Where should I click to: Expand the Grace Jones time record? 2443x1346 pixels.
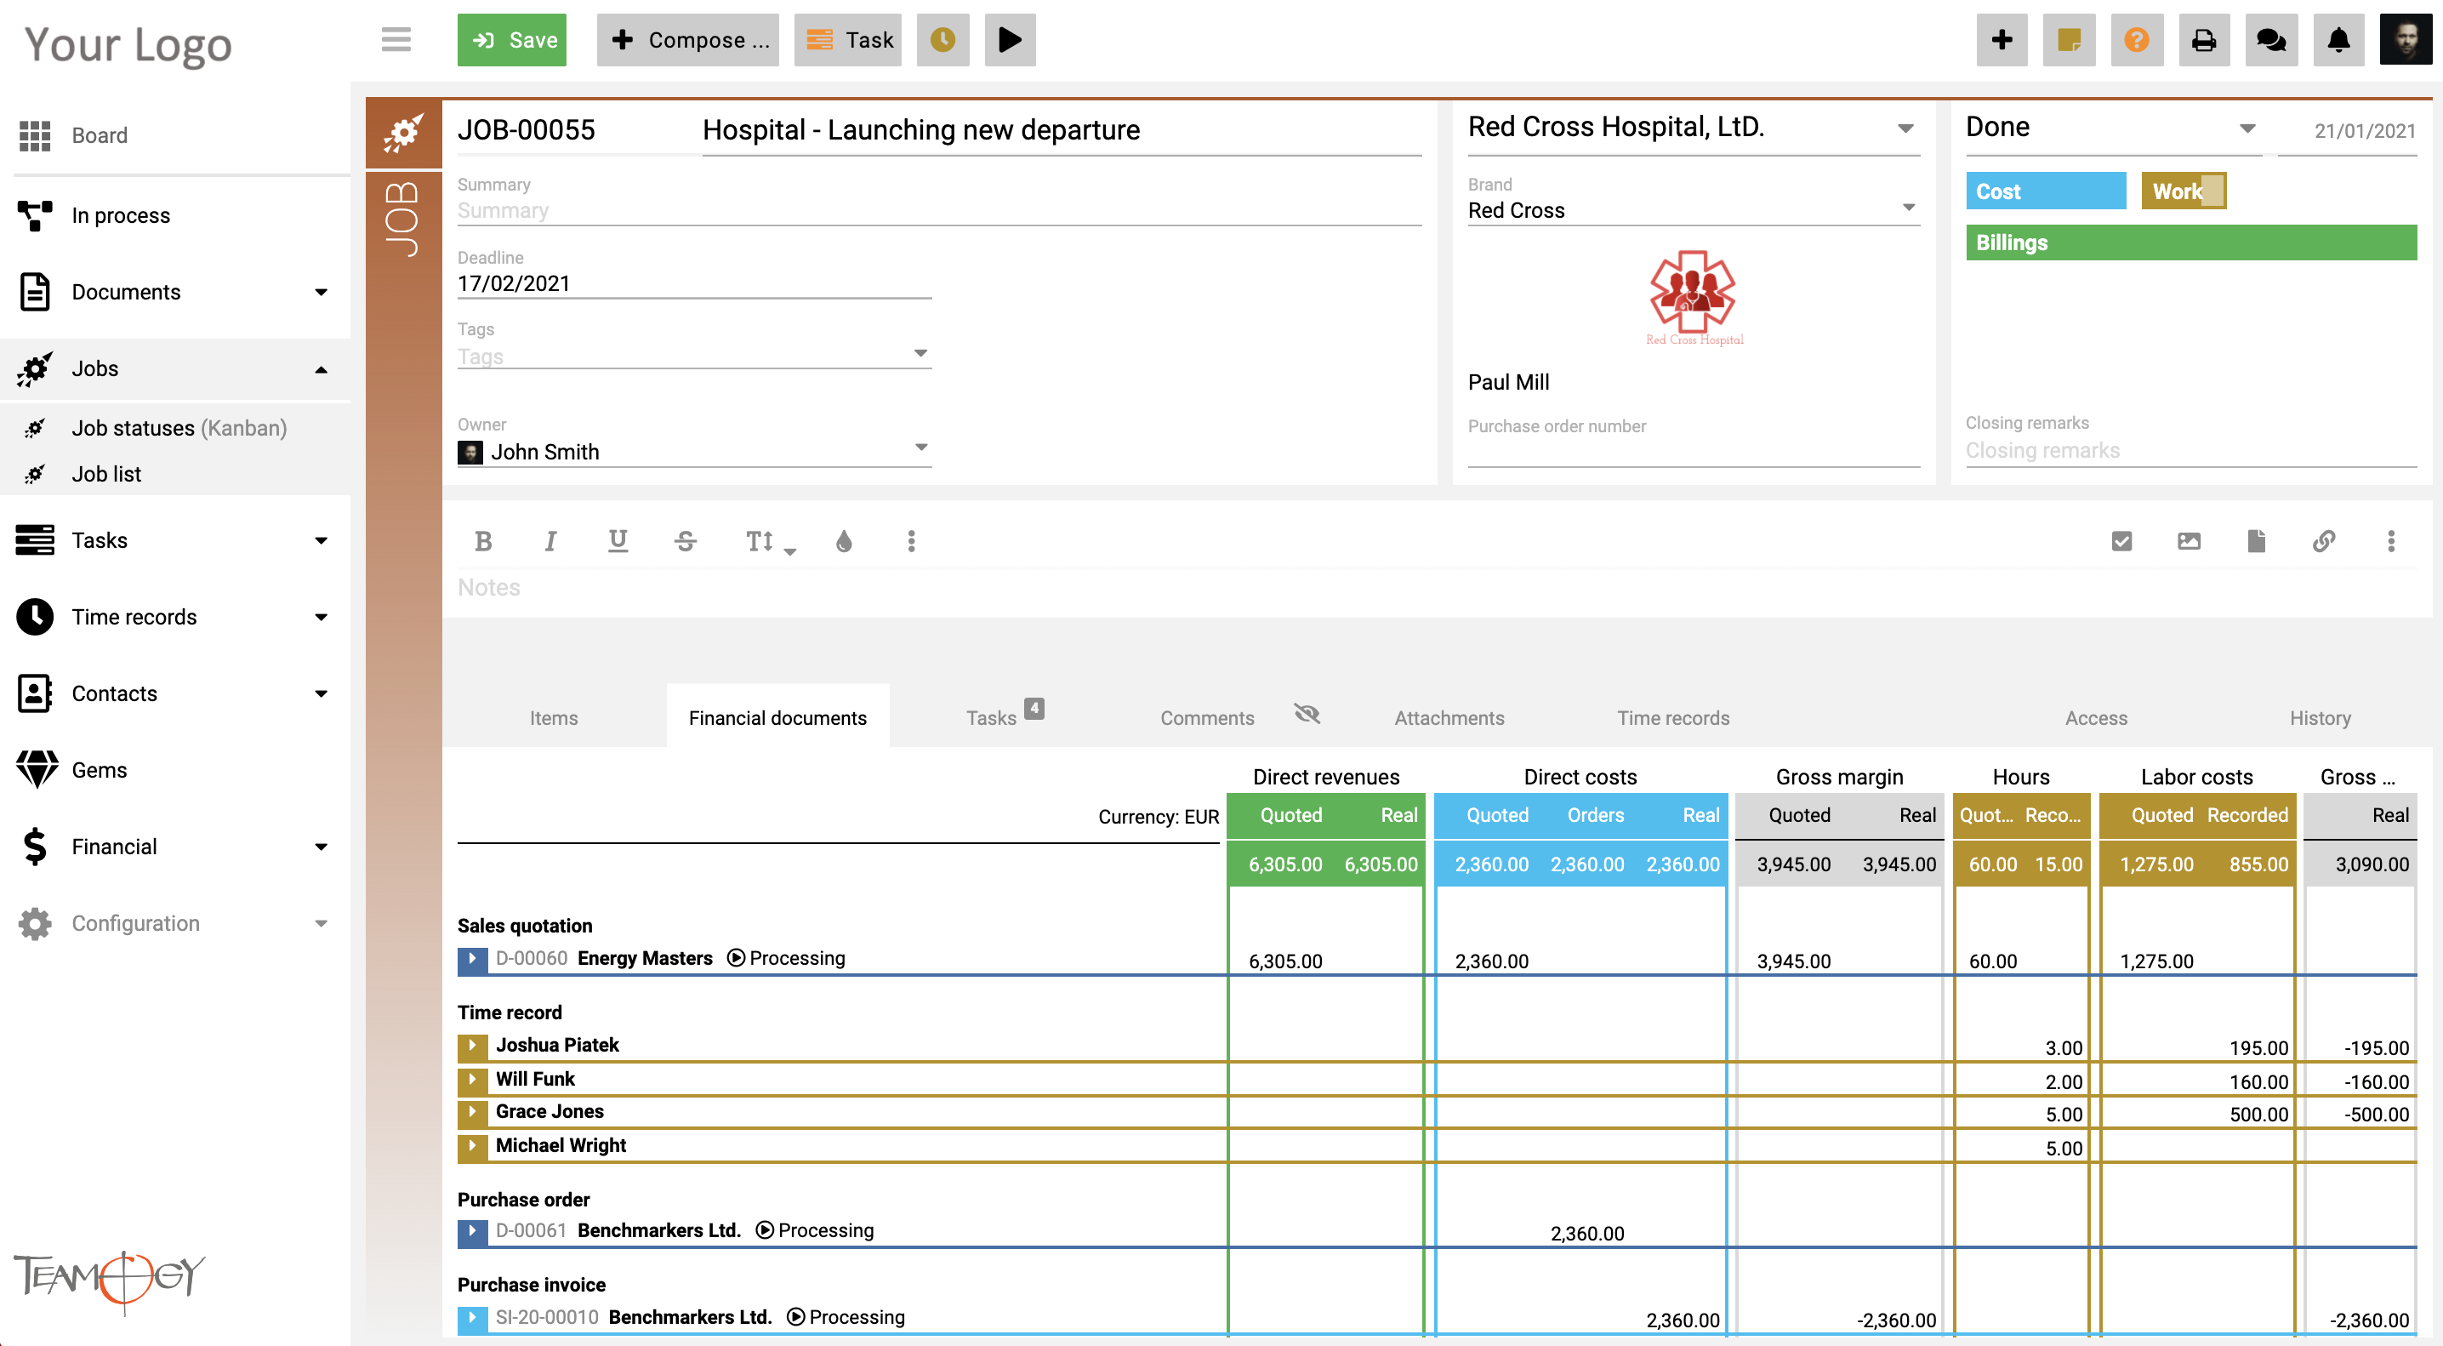[471, 1113]
